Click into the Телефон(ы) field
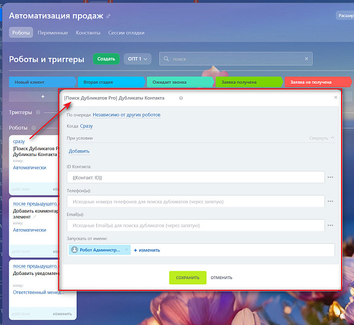Image resolution: width=354 pixels, height=325 pixels. click(196, 201)
